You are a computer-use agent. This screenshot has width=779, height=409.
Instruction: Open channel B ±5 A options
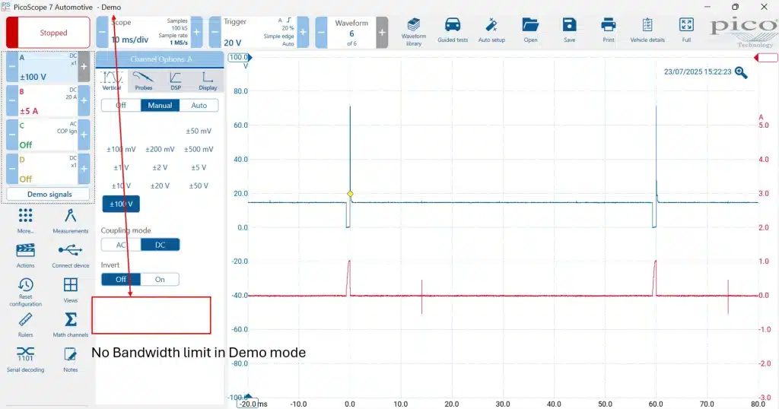point(48,101)
